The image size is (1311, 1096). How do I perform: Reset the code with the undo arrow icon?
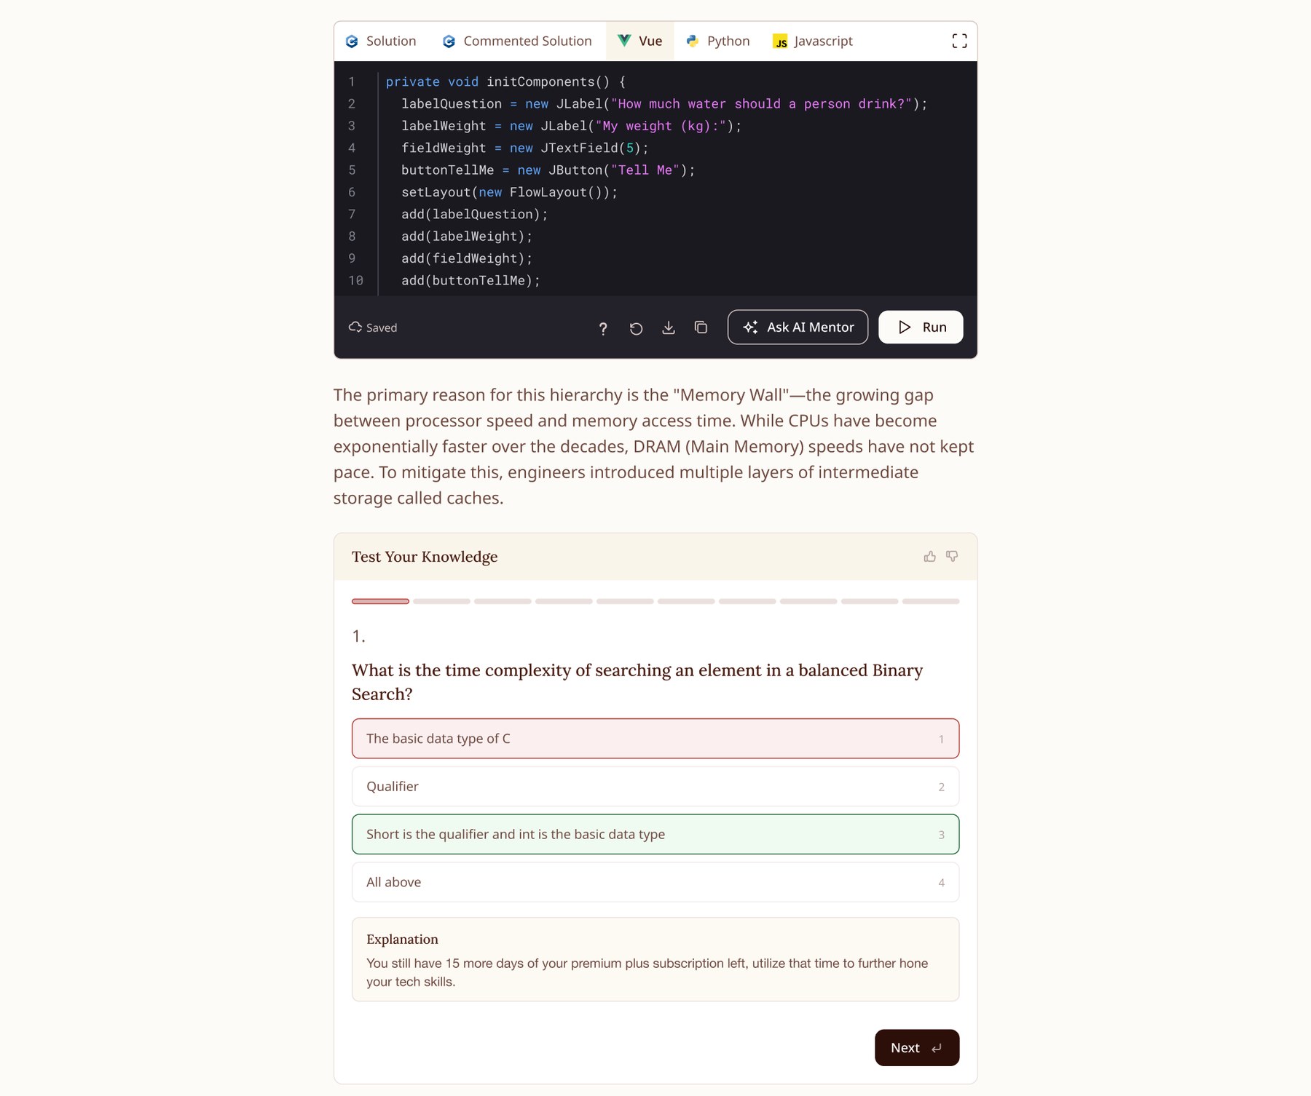(x=636, y=328)
